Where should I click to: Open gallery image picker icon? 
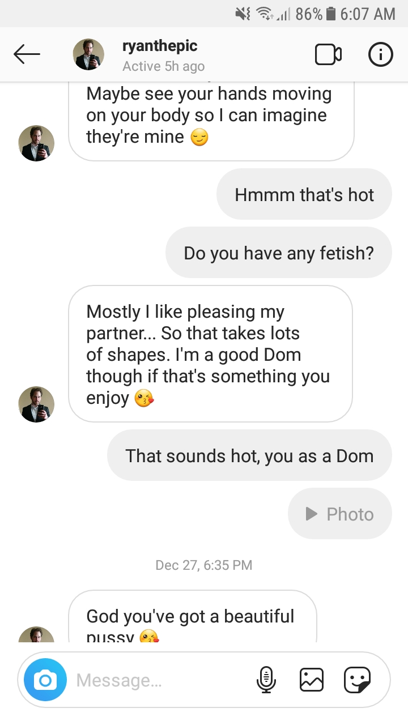tap(311, 680)
